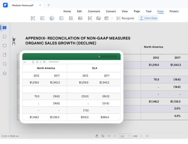188x144 pixels.
Task: Open the layers panel
Action: pyautogui.click(x=4, y=73)
